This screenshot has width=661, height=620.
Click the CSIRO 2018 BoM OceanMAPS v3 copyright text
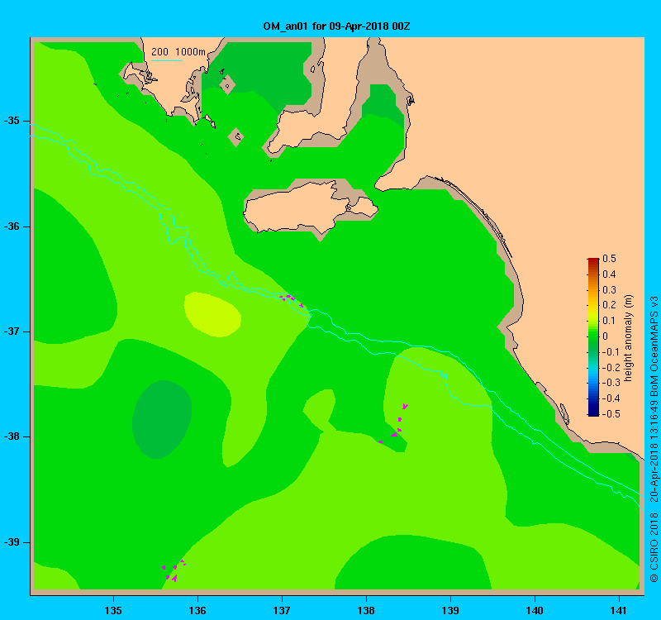click(x=654, y=439)
